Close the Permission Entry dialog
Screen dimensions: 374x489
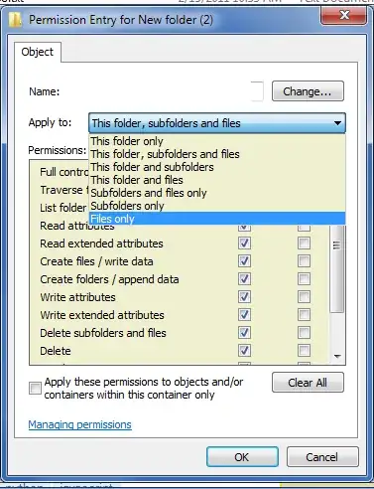[343, 15]
